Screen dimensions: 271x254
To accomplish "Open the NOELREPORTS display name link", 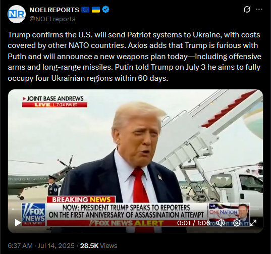I will point(55,10).
